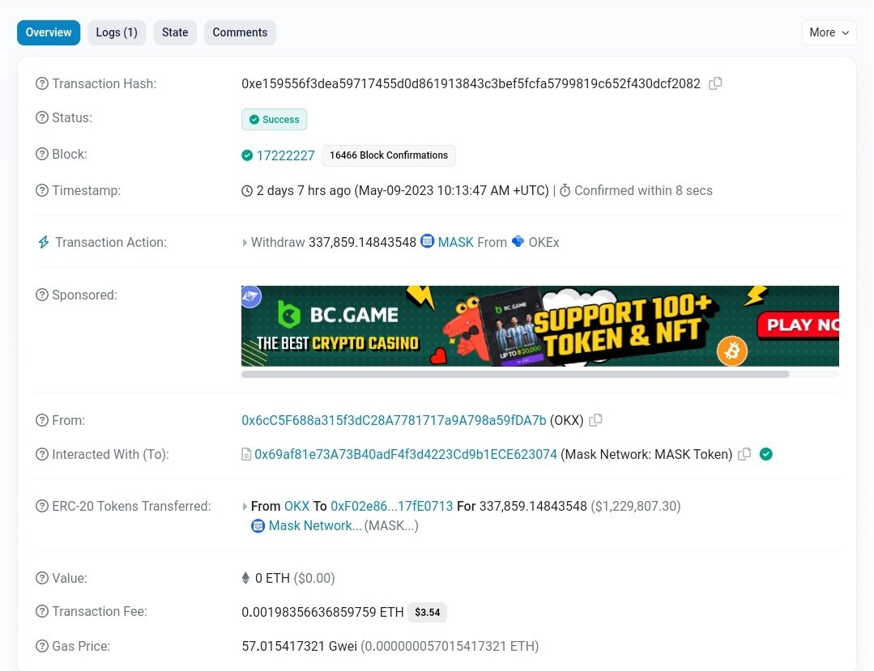Select the transaction hash text
Screen dimensions: 874x671
[471, 83]
